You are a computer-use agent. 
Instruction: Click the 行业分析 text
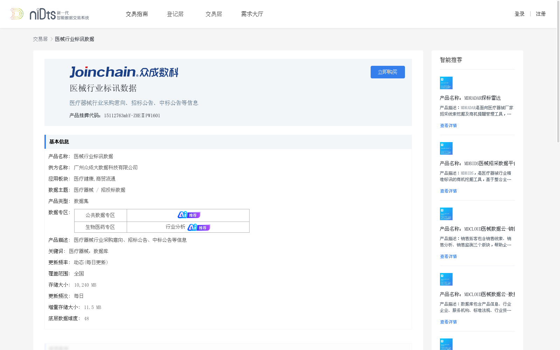(x=175, y=227)
